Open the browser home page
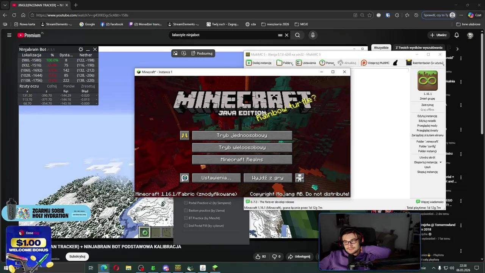 click(23, 15)
